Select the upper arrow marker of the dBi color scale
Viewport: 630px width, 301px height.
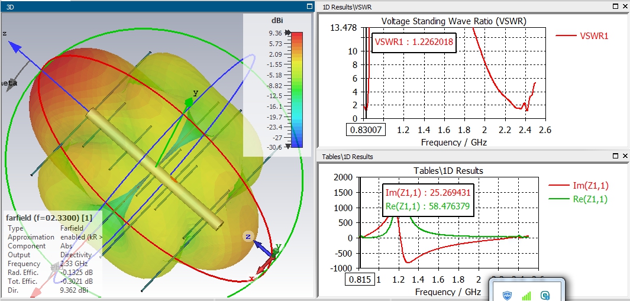[287, 33]
